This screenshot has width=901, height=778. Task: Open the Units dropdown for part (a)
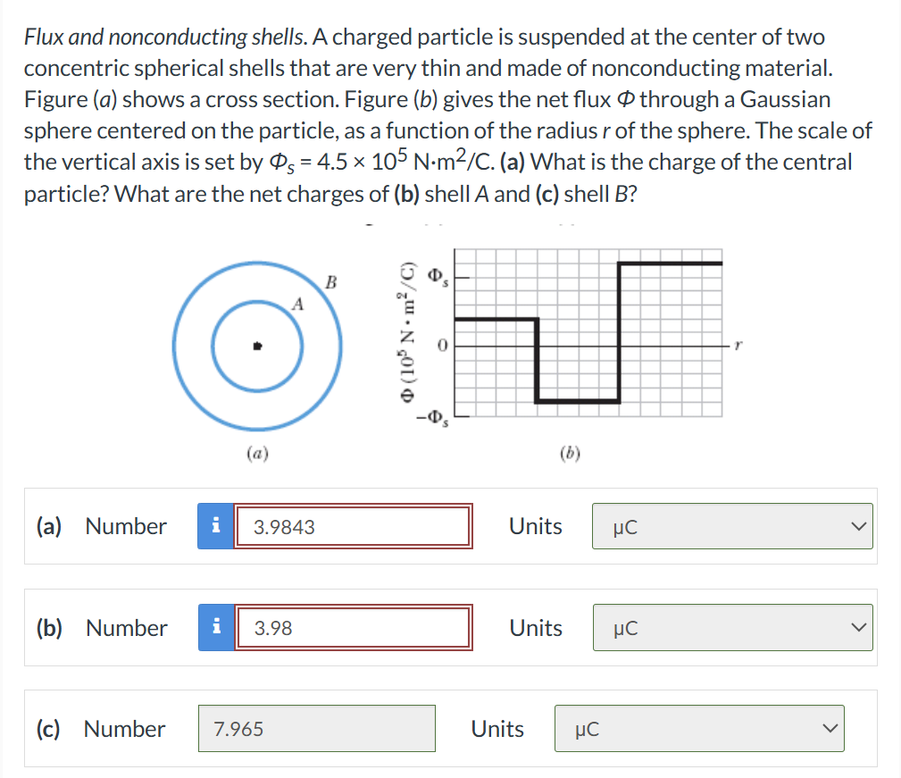click(732, 526)
